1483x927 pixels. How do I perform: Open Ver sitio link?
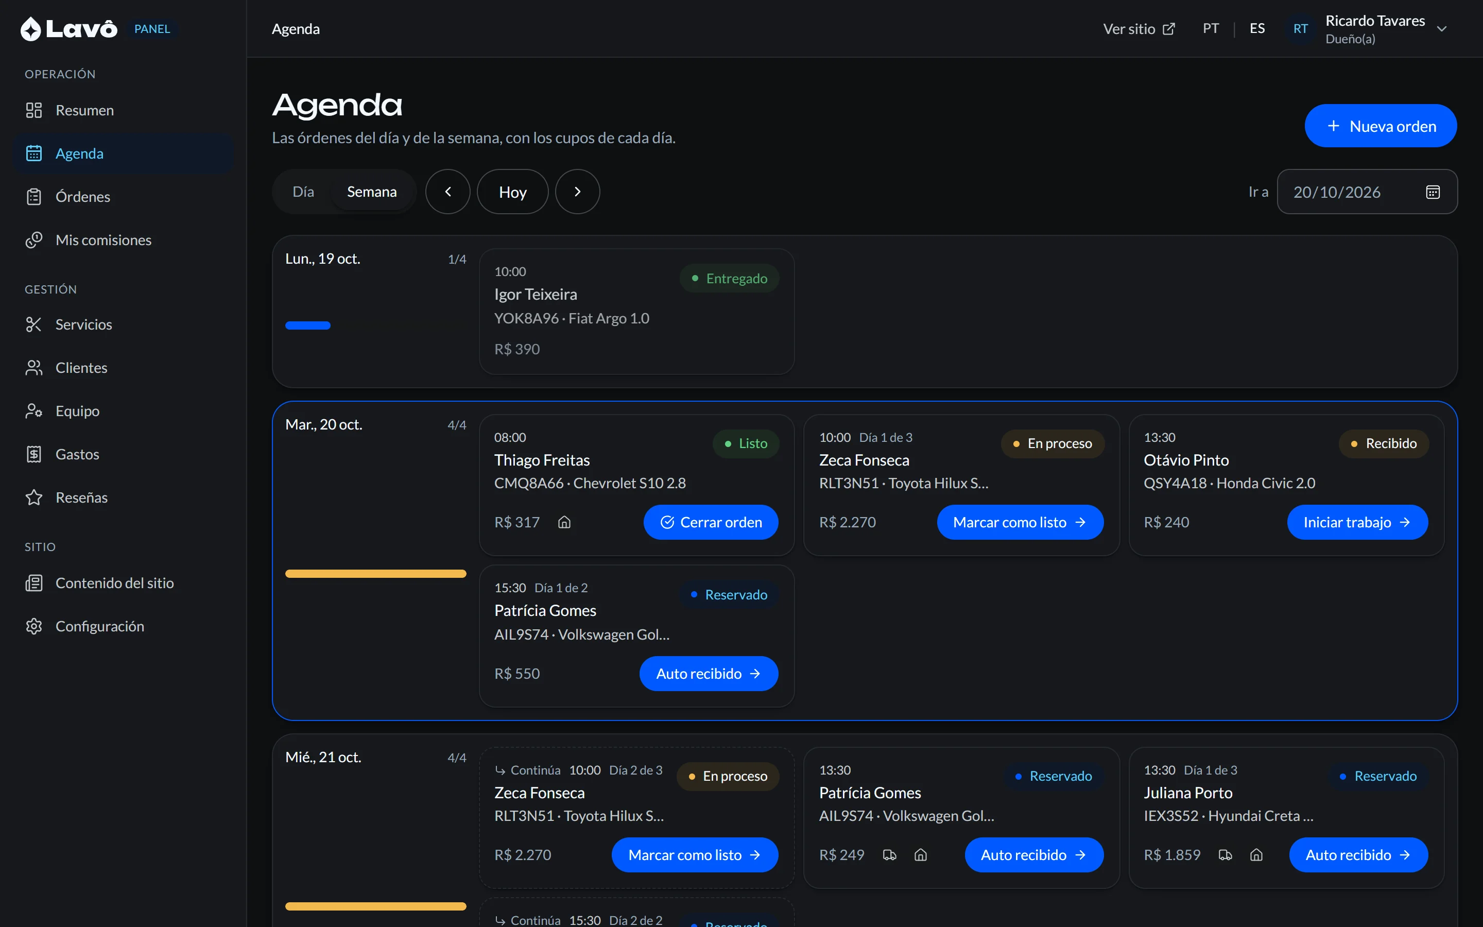click(x=1139, y=29)
